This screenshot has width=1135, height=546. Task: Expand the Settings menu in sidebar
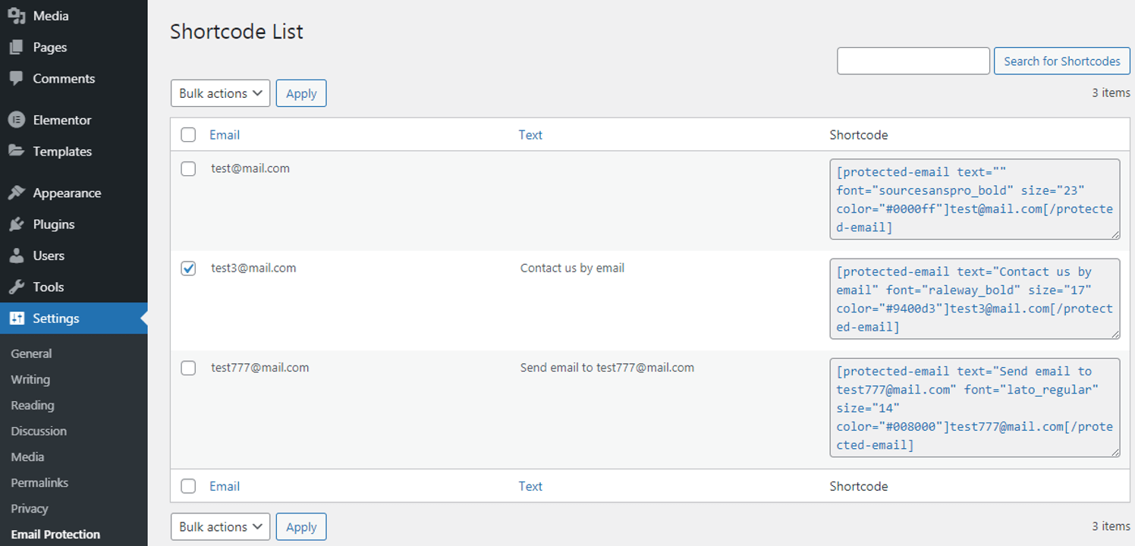coord(55,318)
